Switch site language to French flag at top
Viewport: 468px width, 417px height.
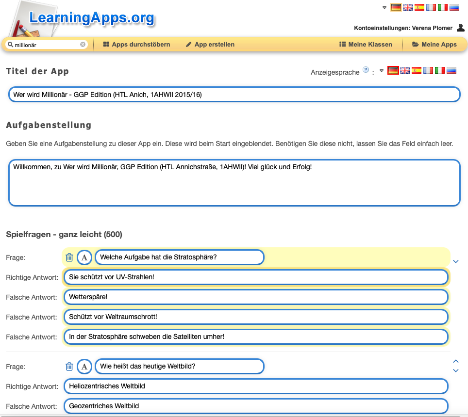coord(431,7)
